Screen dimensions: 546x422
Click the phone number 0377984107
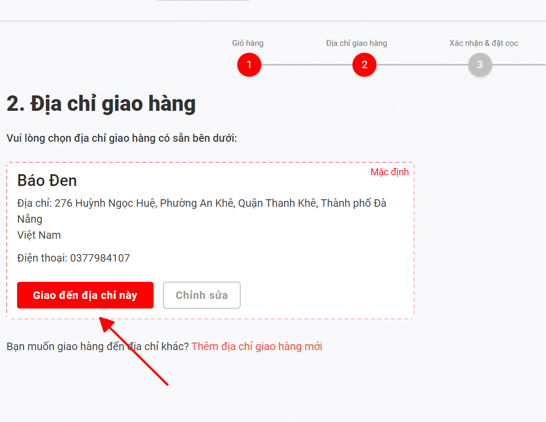[100, 258]
